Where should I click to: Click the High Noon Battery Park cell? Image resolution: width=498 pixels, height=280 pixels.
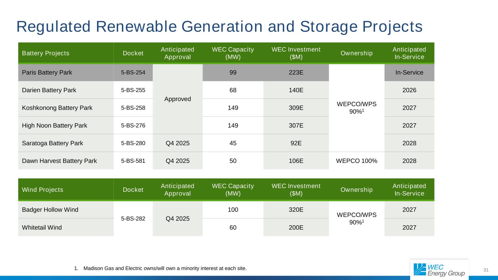(x=66, y=125)
